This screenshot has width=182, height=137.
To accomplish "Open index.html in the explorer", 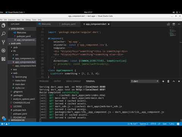I will click(20, 81).
